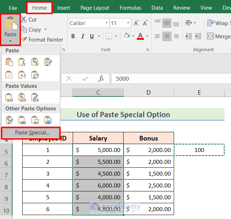The image size is (231, 219).
Task: Click Increase Indent icon
Action: tap(198, 36)
